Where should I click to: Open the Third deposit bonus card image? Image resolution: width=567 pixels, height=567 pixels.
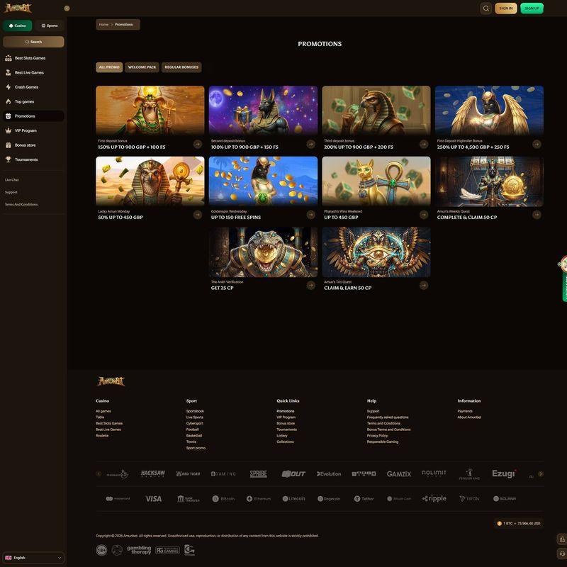click(x=376, y=111)
